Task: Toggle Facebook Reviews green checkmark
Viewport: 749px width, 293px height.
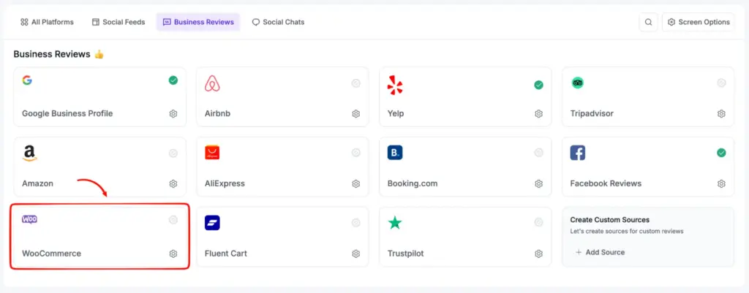Action: point(721,153)
